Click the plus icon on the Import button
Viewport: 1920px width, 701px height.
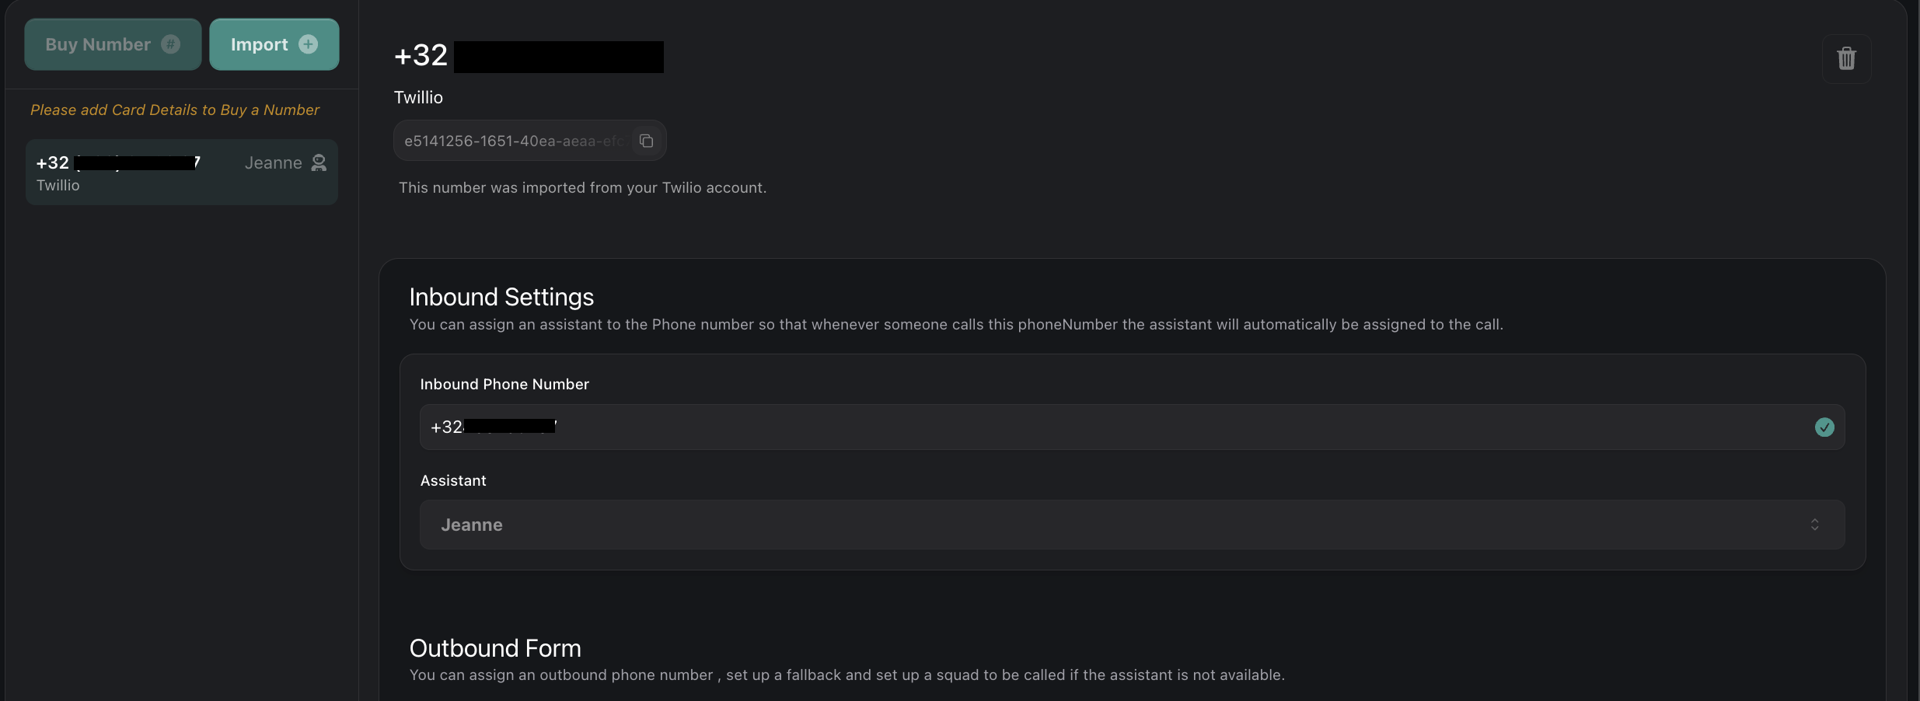click(309, 44)
